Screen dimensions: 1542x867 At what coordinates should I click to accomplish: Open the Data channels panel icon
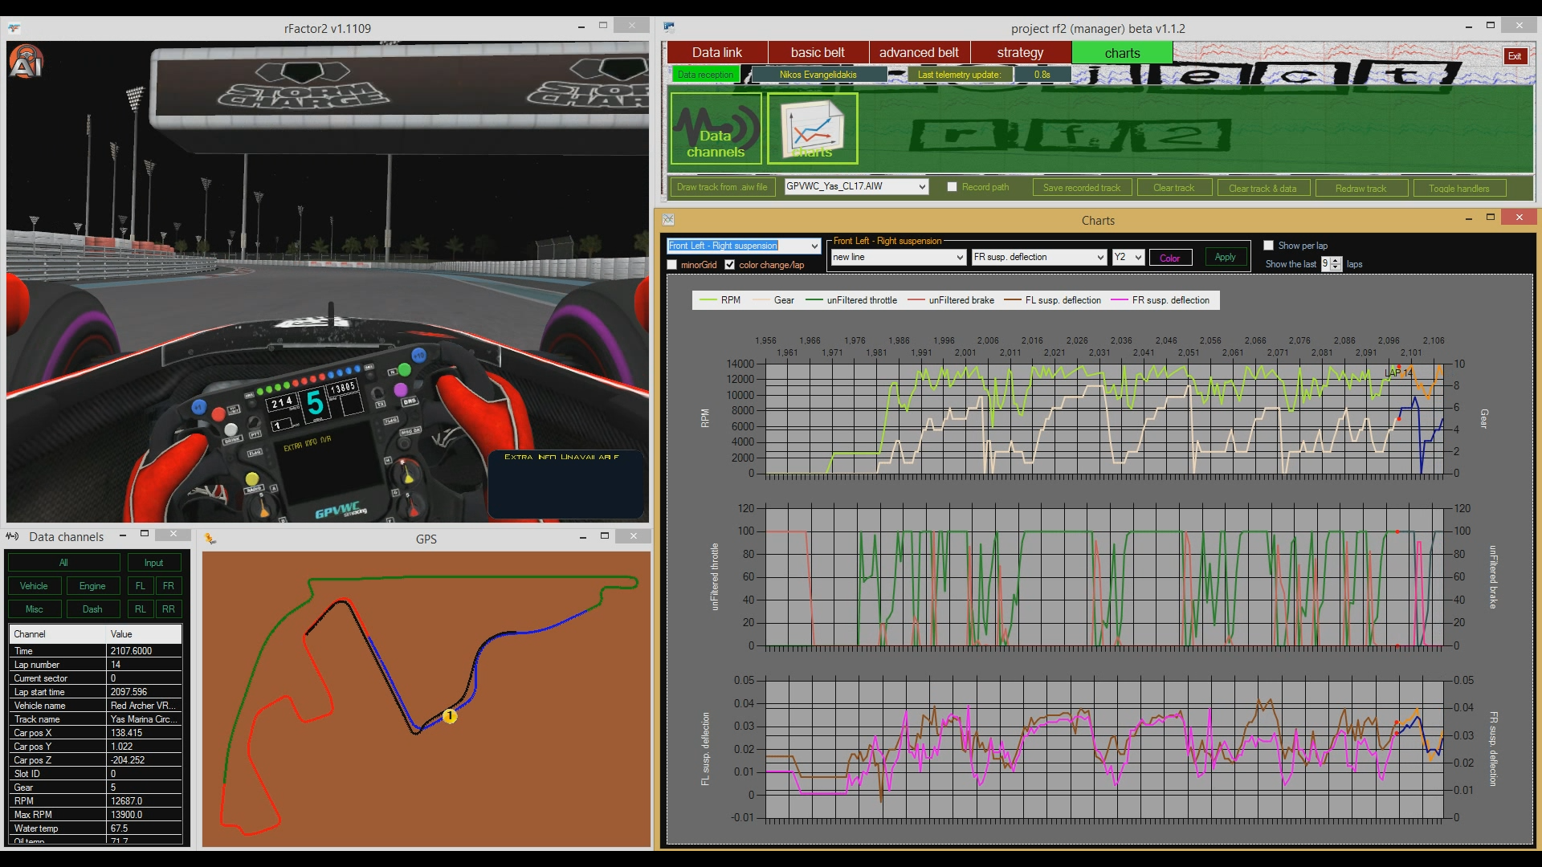click(x=714, y=128)
